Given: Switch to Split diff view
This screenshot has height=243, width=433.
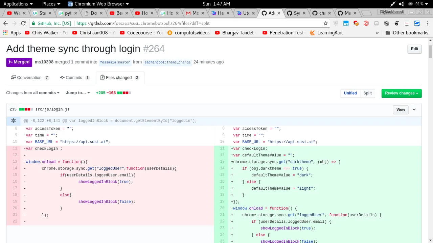Looking at the screenshot, I should [367, 93].
